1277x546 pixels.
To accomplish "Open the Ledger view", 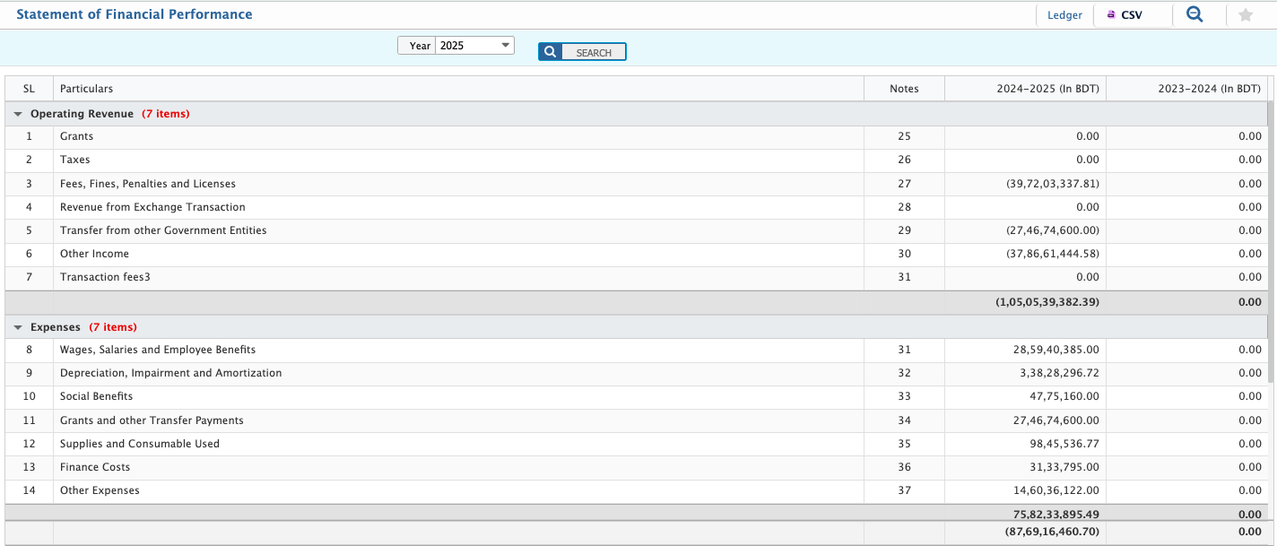I will 1064,15.
